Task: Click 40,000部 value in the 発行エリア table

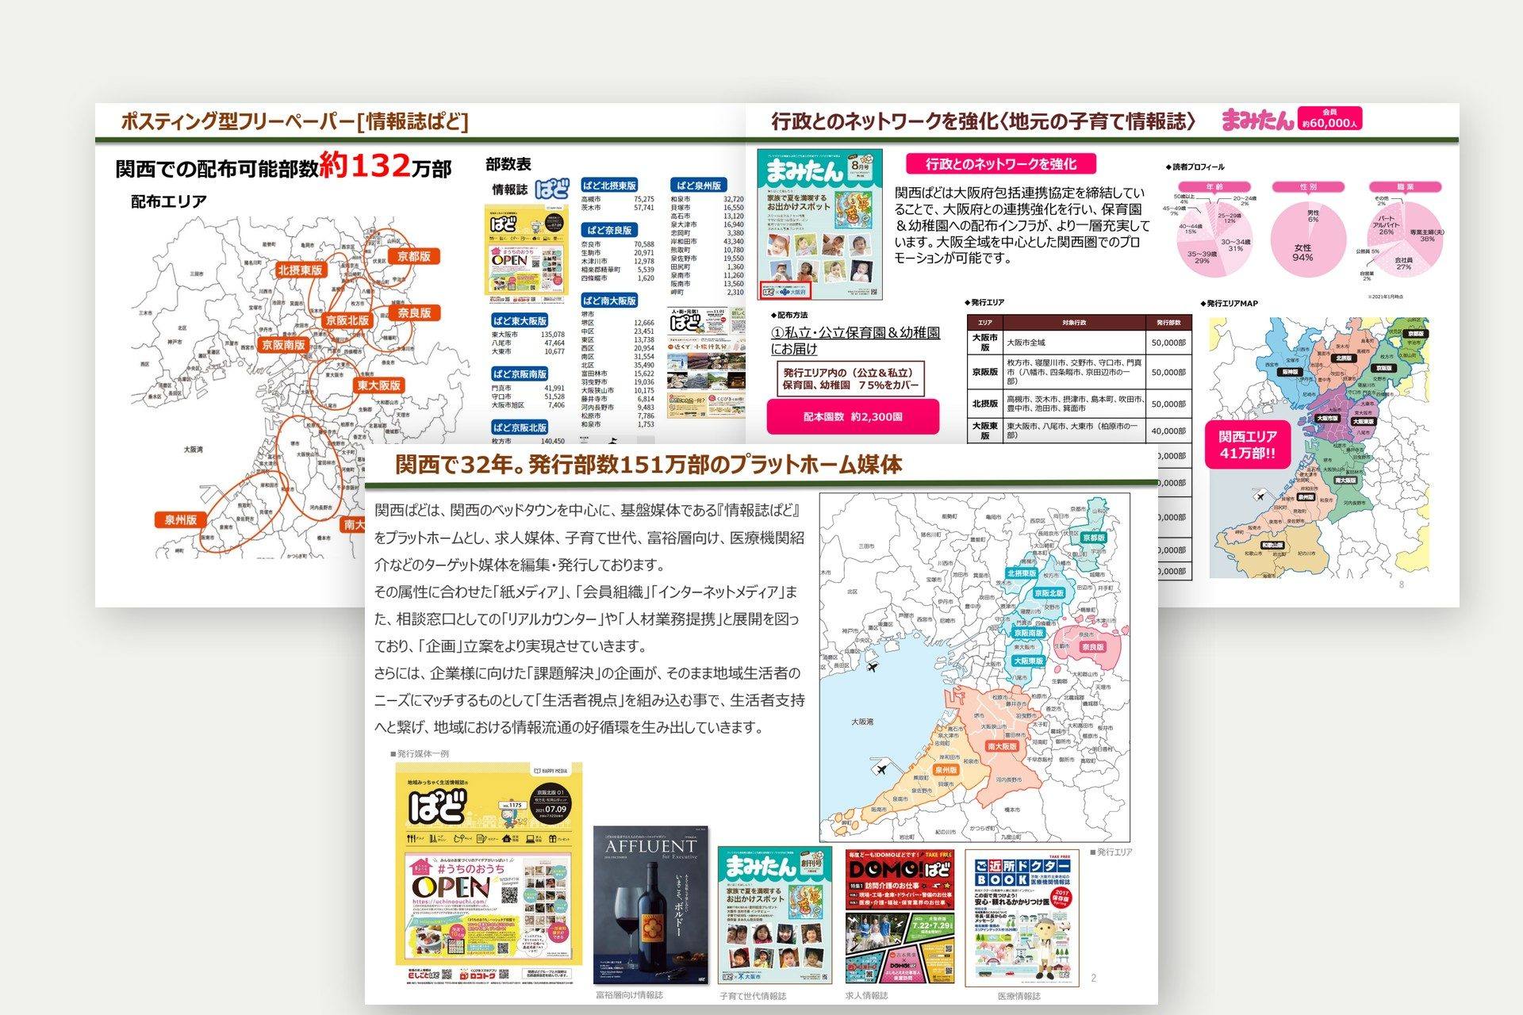Action: 1169,431
